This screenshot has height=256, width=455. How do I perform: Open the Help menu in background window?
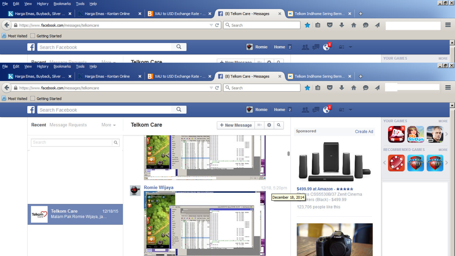[x=93, y=4]
